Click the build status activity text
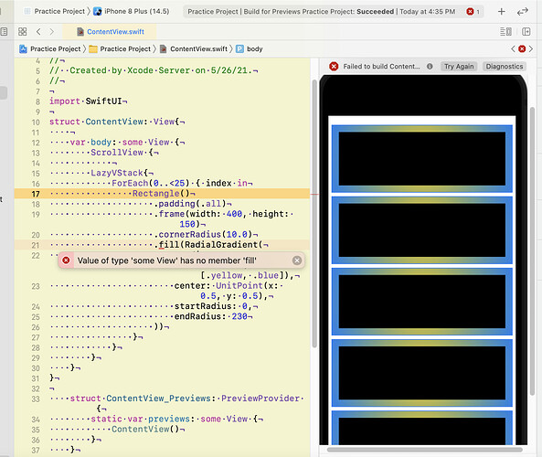Image resolution: width=542 pixels, height=457 pixels. (321, 12)
